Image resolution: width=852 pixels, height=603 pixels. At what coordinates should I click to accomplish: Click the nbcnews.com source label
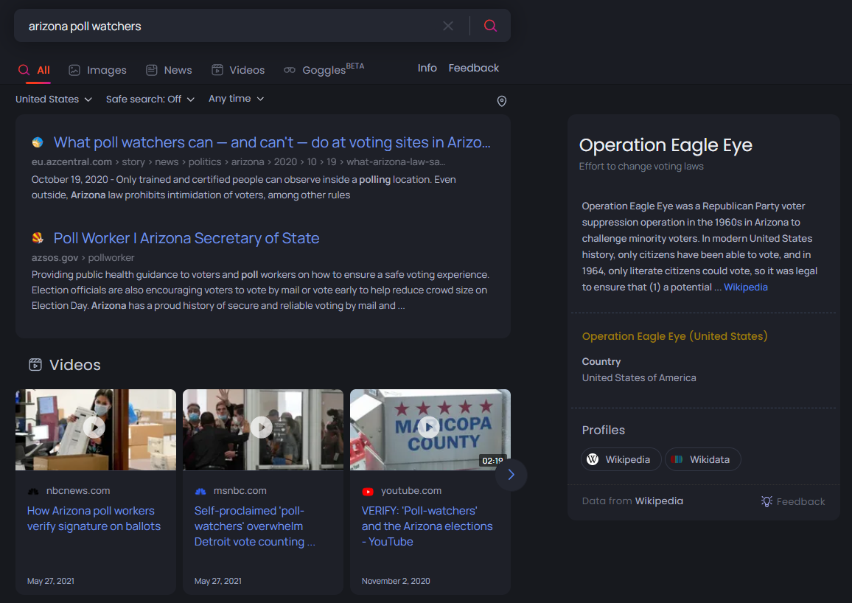click(78, 490)
